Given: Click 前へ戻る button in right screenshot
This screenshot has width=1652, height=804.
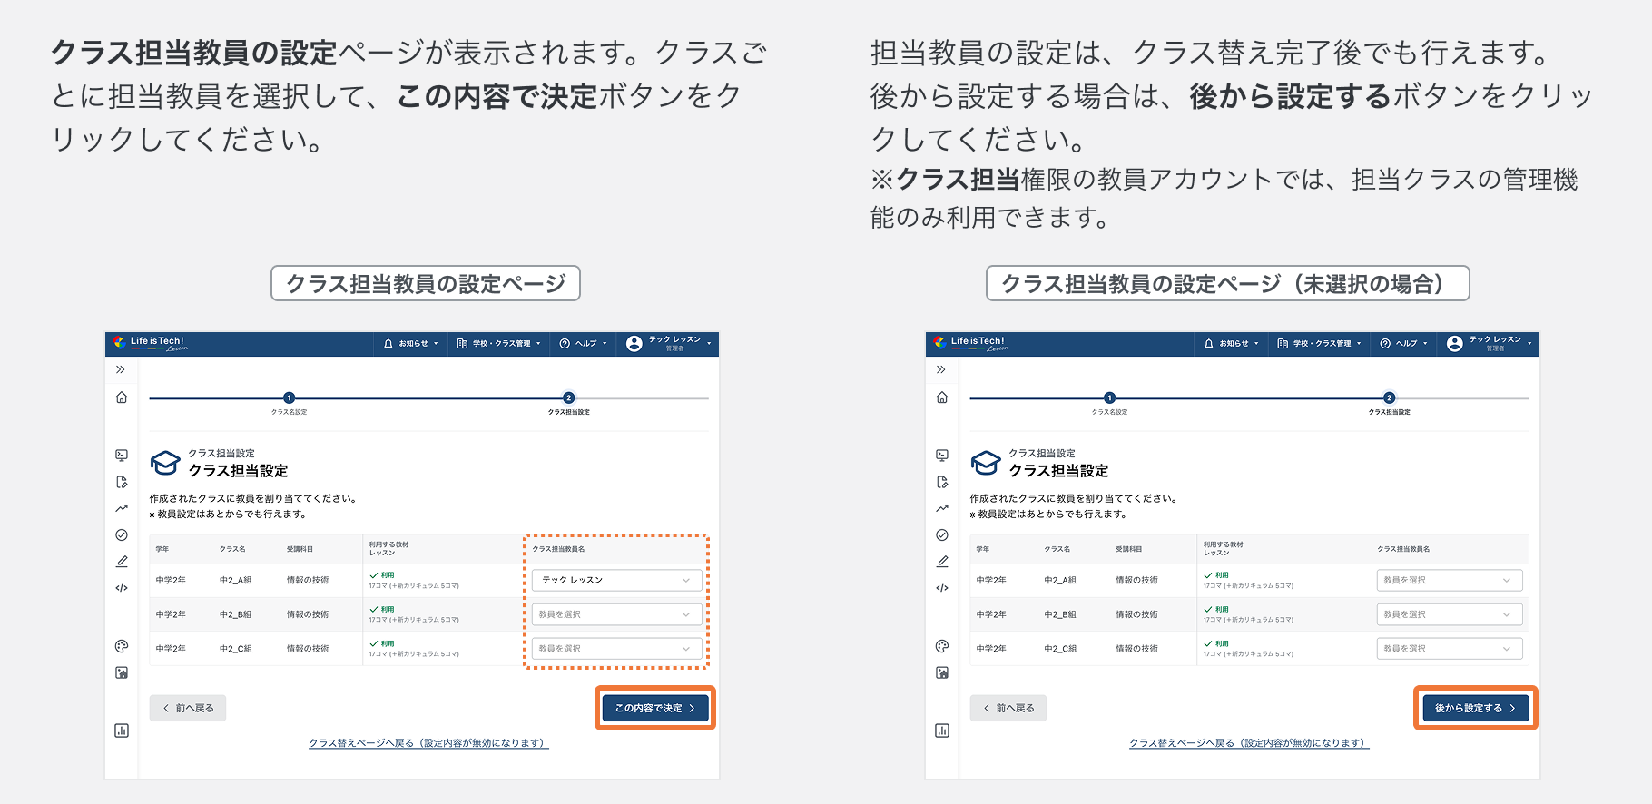Looking at the screenshot, I should (1008, 708).
